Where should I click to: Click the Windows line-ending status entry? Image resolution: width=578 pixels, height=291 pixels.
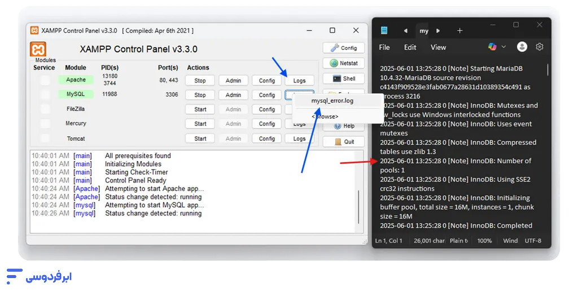tap(510, 241)
